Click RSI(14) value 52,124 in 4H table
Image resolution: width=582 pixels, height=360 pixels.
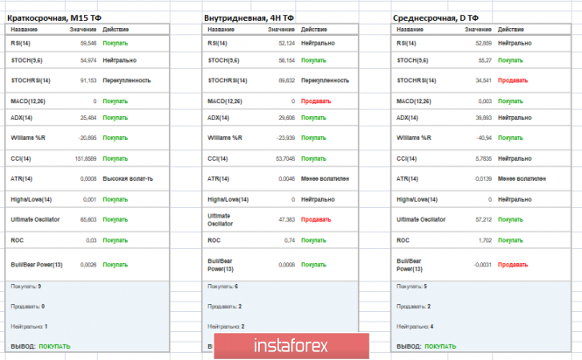[x=286, y=43]
